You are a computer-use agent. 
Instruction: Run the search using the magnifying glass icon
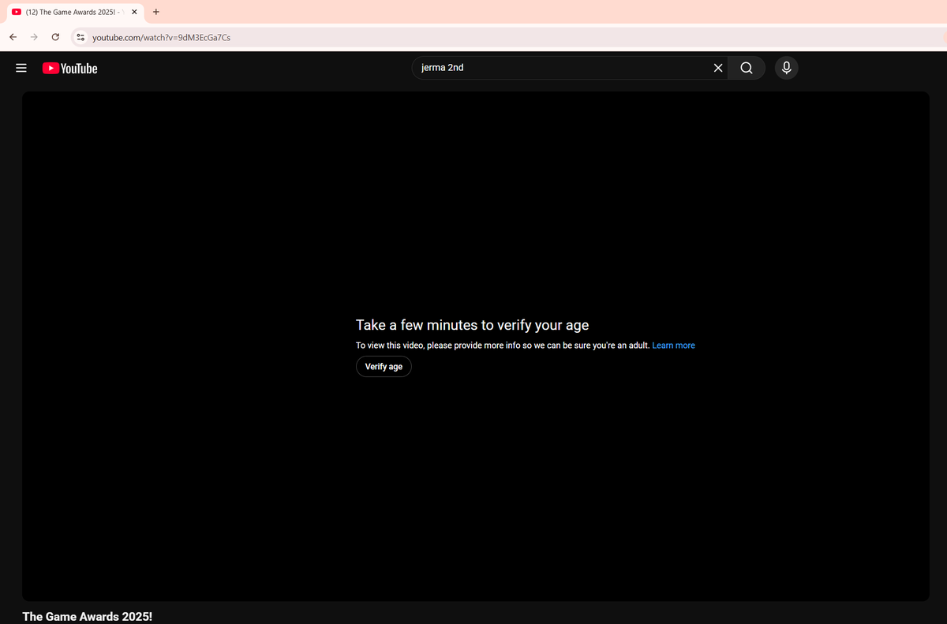coord(746,68)
